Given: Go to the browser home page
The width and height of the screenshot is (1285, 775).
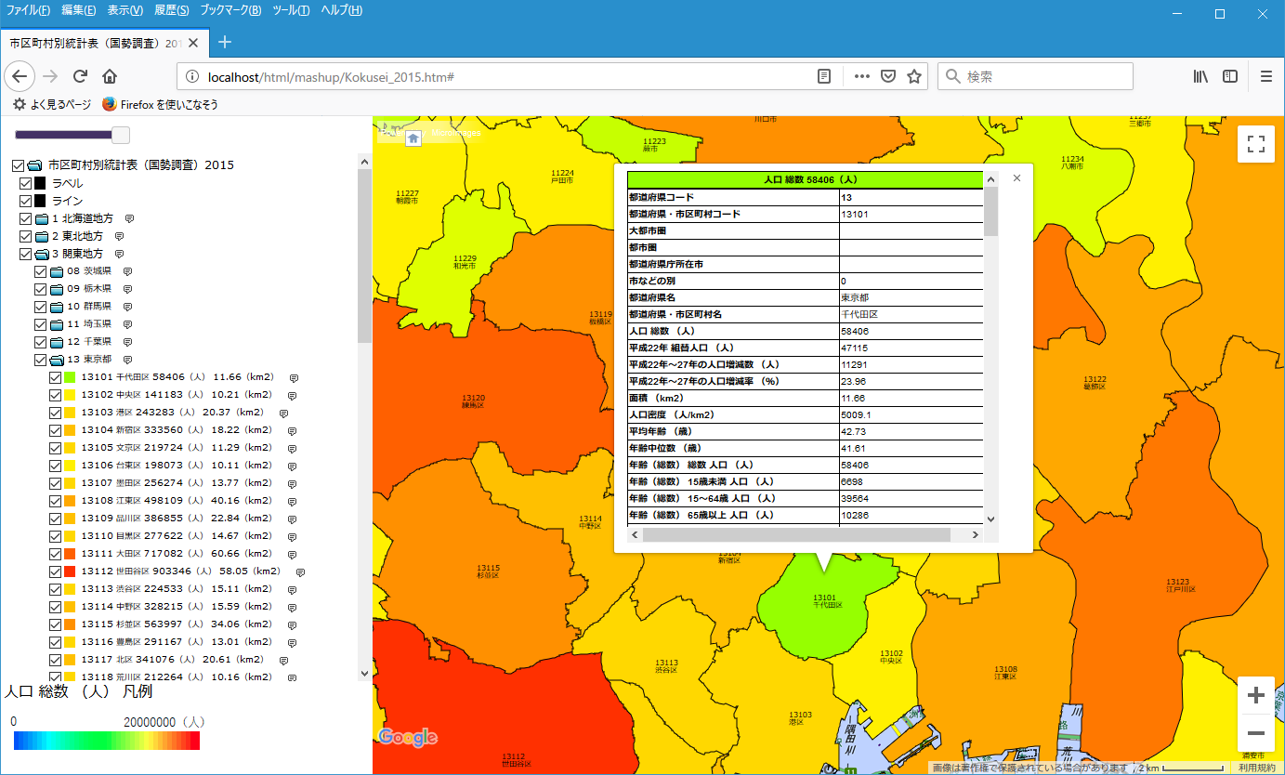Looking at the screenshot, I should (x=110, y=76).
